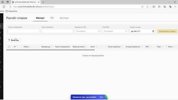Switch to the Экспорт tab
178x100 pixels.
[64, 18]
